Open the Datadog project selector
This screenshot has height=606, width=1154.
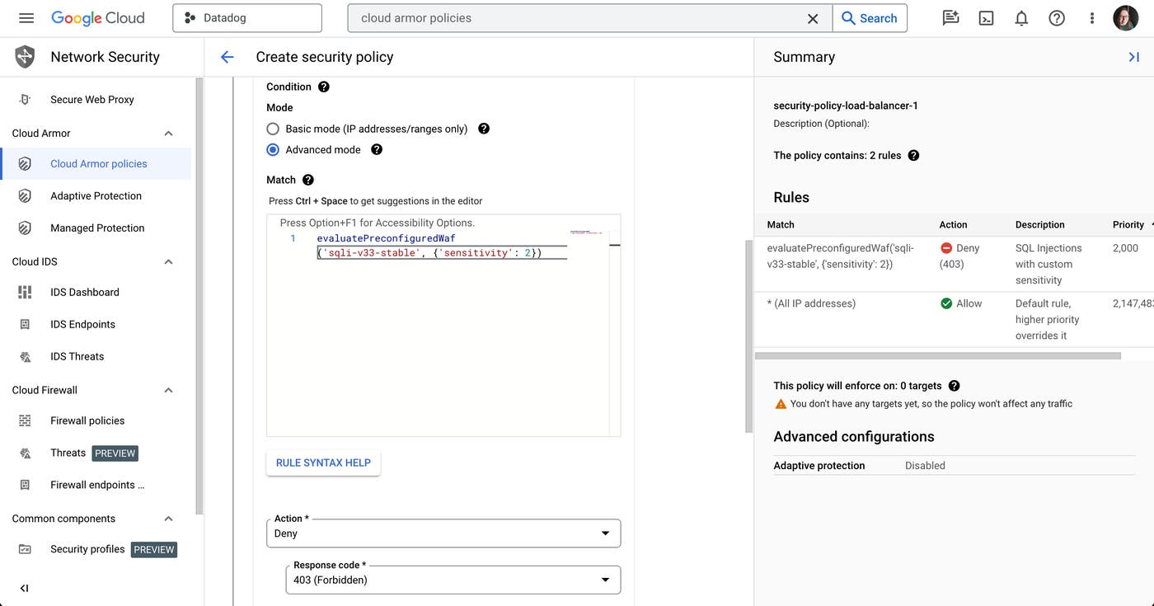[247, 18]
